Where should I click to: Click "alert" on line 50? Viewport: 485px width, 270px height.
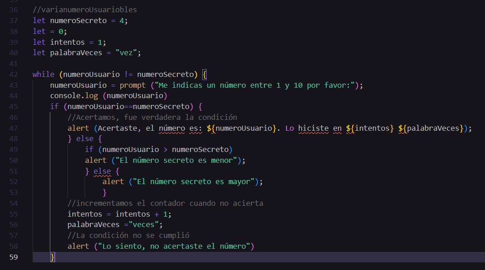pyautogui.click(x=95, y=161)
